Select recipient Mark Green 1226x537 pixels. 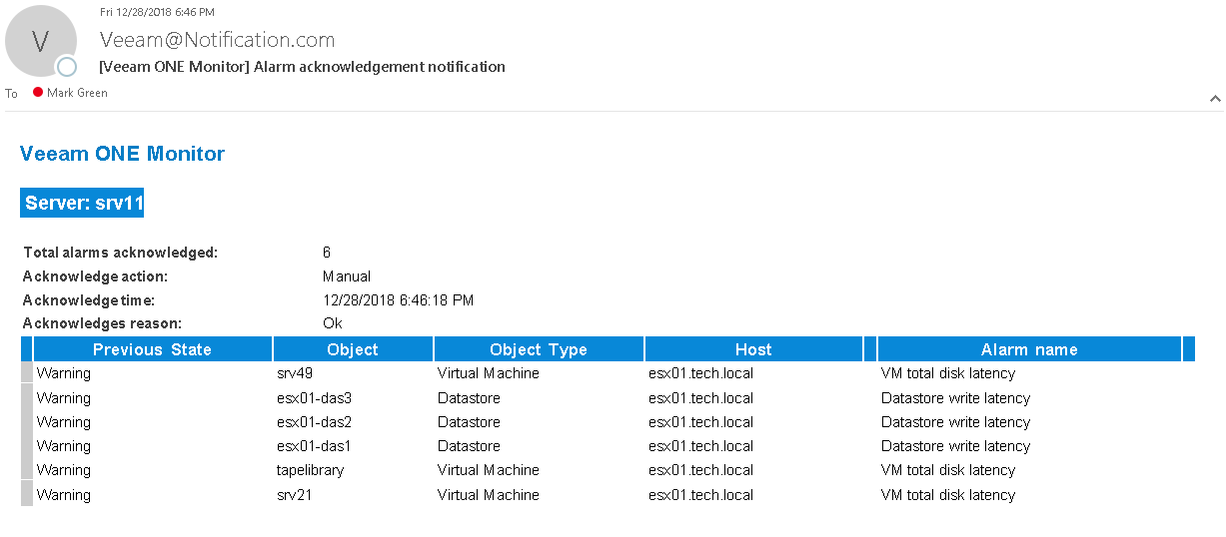point(77,93)
